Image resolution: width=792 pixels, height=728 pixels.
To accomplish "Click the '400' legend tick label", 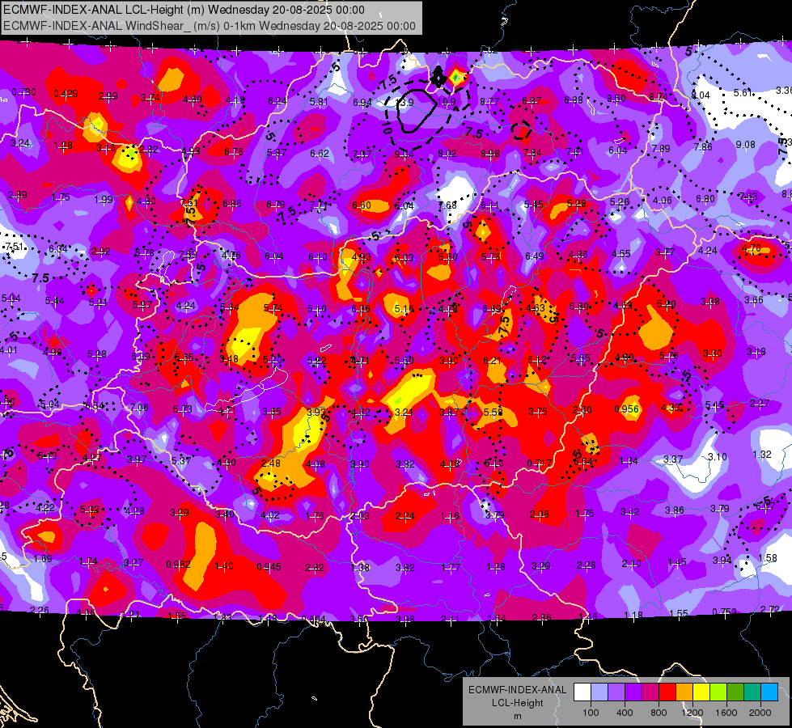I will (x=625, y=713).
